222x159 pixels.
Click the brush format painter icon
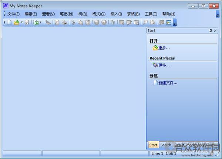[x=48, y=22]
